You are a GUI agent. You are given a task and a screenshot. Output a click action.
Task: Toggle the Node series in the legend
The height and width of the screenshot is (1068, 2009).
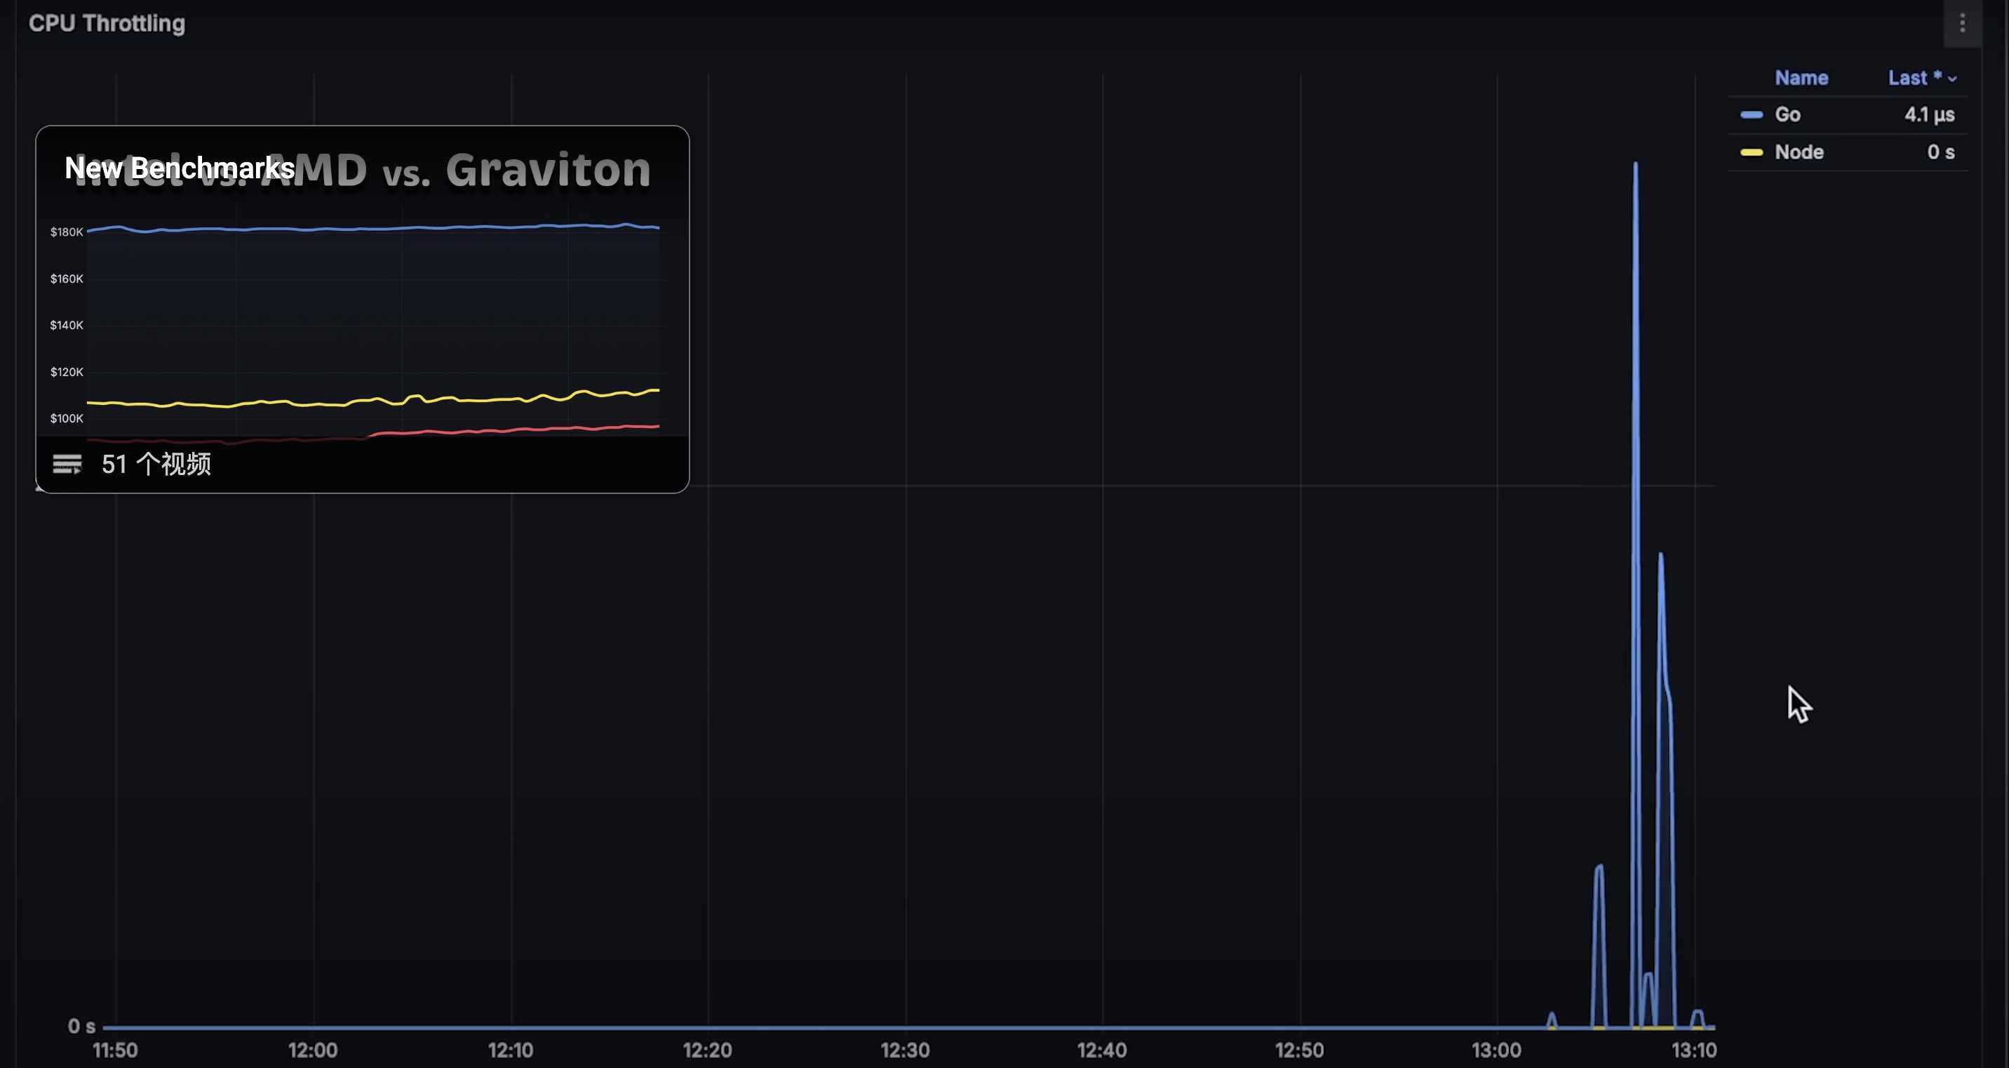pos(1799,152)
